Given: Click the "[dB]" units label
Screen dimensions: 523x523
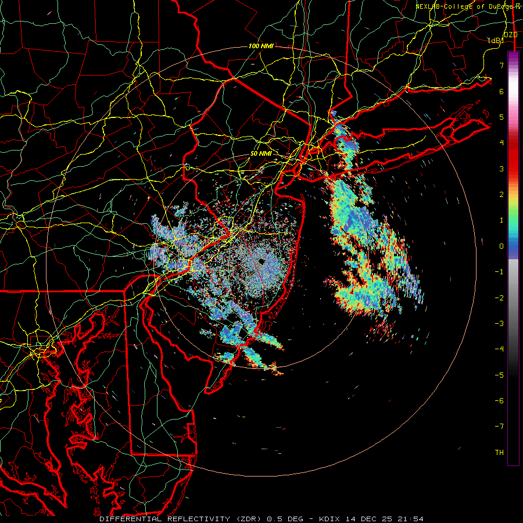Looking at the screenshot, I should pos(496,41).
